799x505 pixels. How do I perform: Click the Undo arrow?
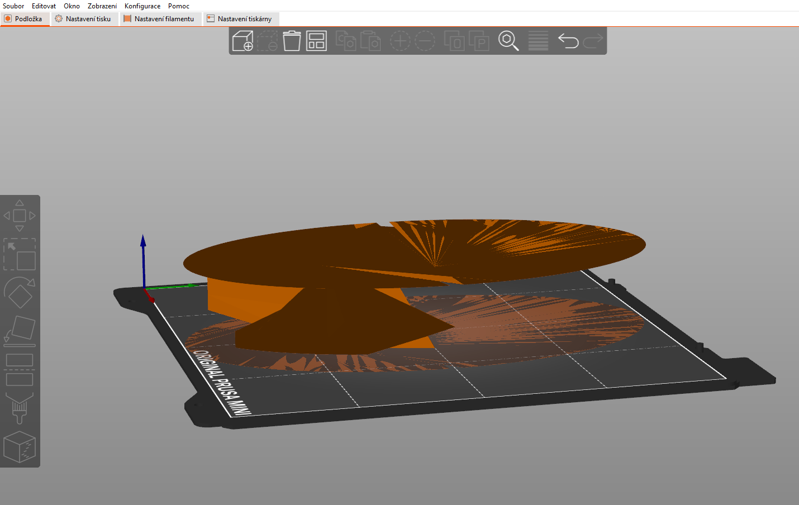pos(568,41)
